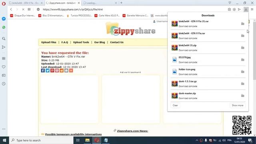This screenshot has width=256, height=144.
Task: Go back to previous page
Action: click(11, 10)
